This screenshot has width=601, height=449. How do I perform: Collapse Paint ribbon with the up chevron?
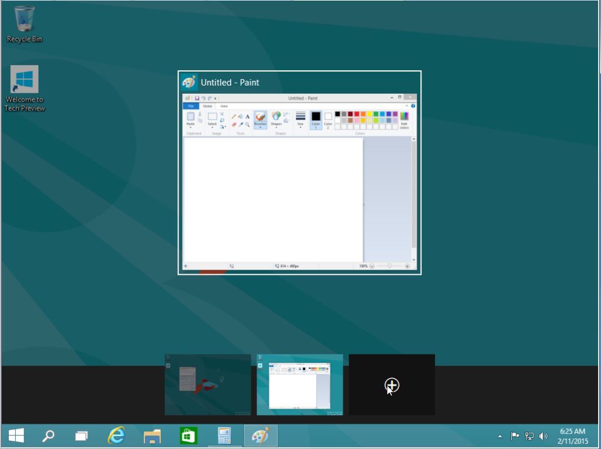(407, 106)
